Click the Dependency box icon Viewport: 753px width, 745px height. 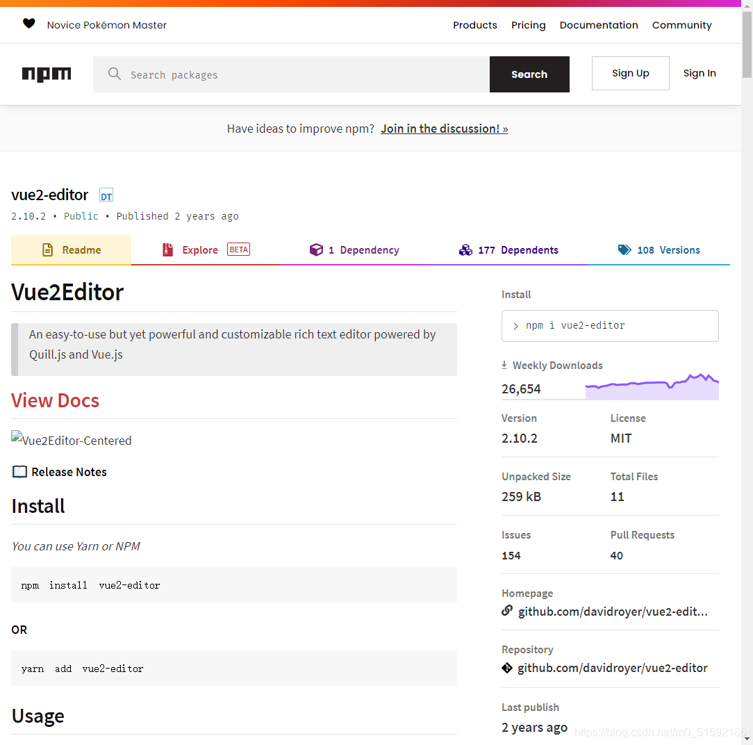coord(317,249)
